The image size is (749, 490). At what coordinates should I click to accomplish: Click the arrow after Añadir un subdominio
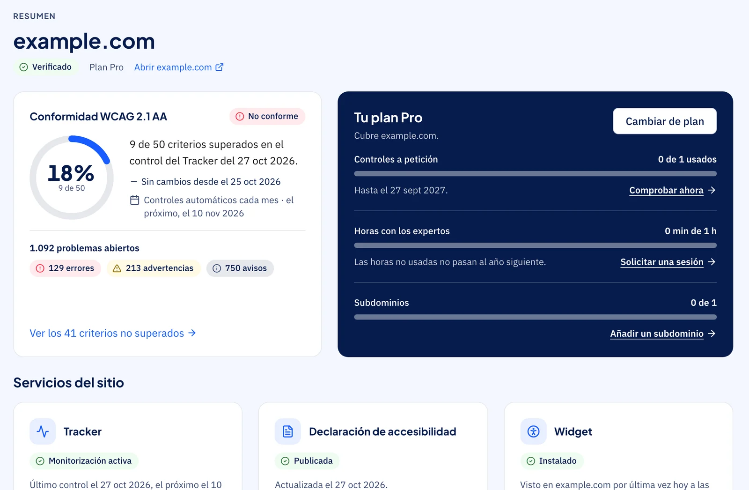712,334
